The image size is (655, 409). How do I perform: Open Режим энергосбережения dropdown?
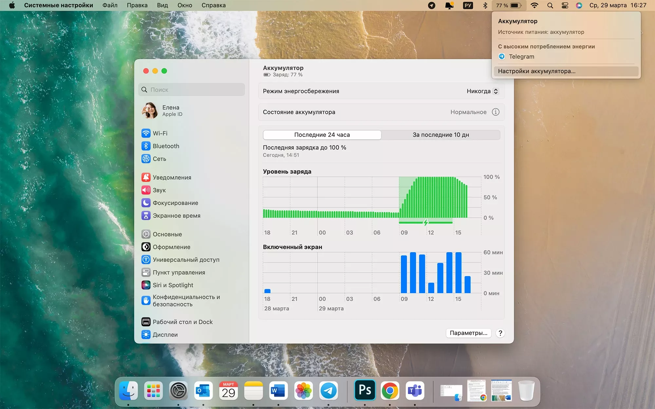point(482,91)
